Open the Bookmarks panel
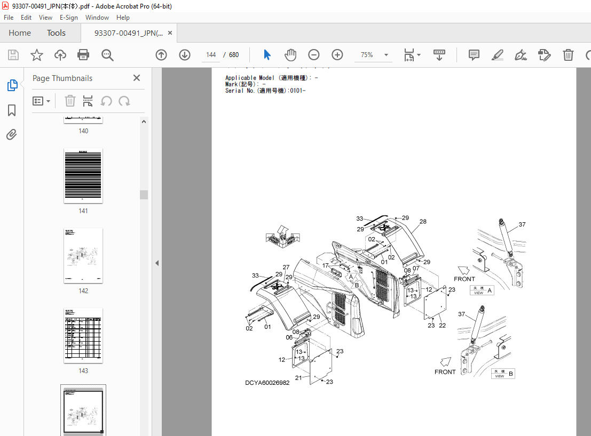The image size is (591, 436). pyautogui.click(x=12, y=110)
